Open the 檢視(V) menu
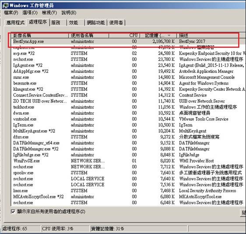The image size is (246, 234). 49,13
